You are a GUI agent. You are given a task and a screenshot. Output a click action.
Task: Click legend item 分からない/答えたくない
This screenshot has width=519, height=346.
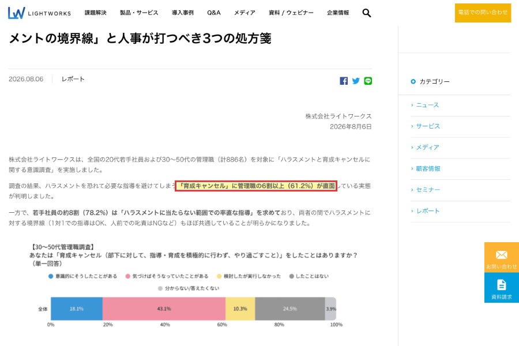pyautogui.click(x=189, y=288)
